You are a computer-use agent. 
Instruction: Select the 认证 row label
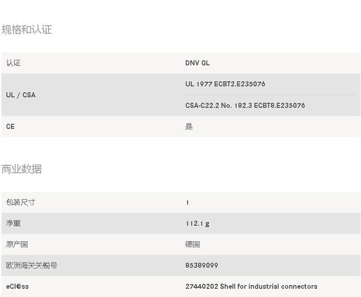pos(13,63)
